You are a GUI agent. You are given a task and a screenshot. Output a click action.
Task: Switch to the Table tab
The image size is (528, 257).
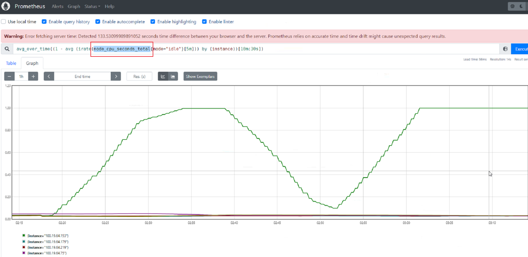[11, 63]
